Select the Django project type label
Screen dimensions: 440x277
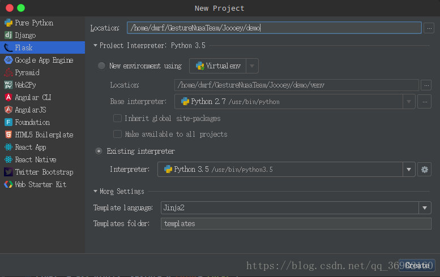[x=25, y=35]
